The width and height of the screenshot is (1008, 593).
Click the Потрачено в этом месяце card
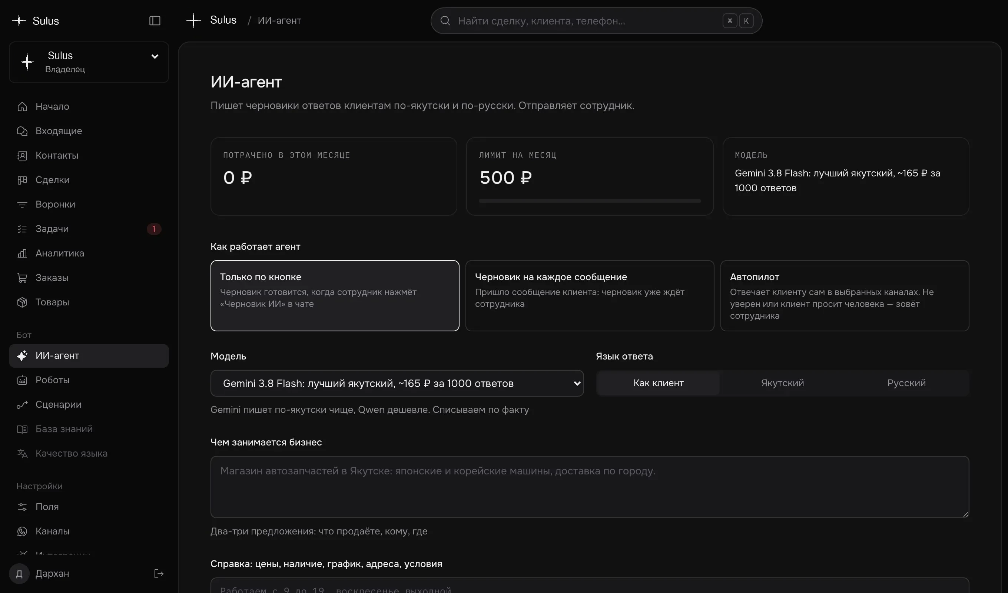[334, 176]
